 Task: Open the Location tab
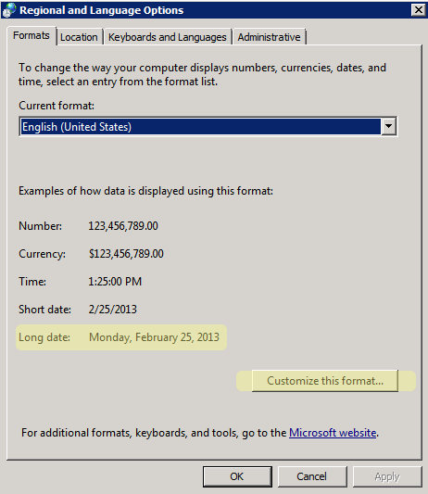(79, 37)
